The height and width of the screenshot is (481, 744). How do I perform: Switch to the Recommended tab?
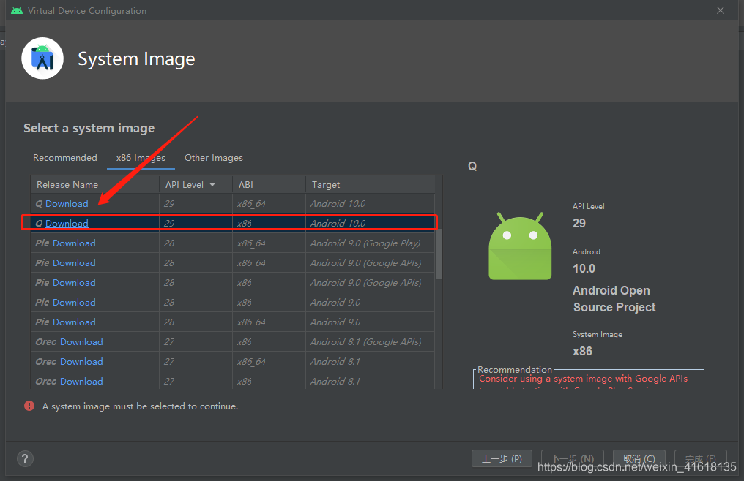65,158
